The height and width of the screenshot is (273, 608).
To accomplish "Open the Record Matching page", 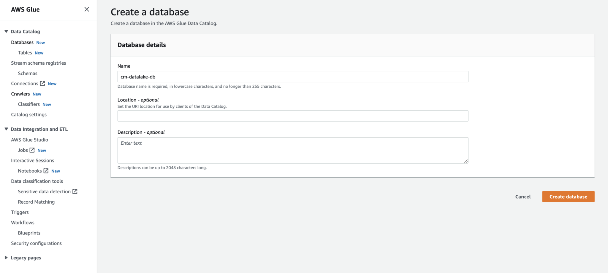I will click(x=36, y=202).
